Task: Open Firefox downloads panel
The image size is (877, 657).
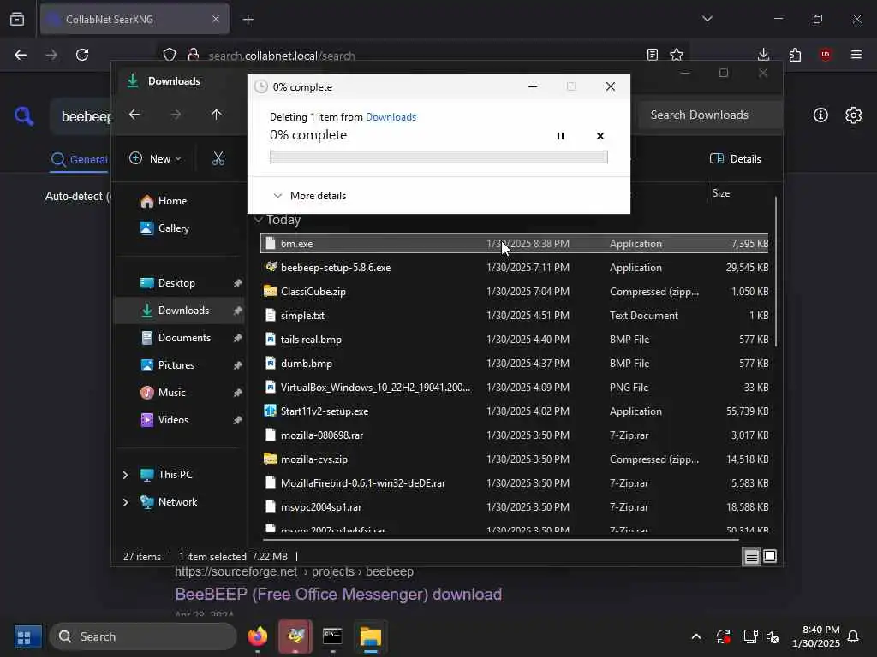Action: 763,55
